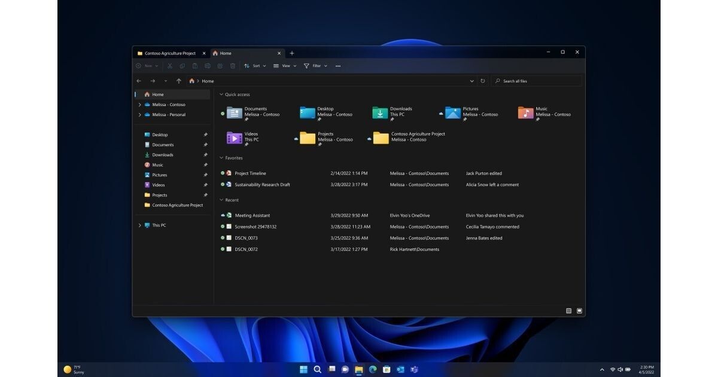Switch to Contoso Agriculture Project tab

click(170, 53)
